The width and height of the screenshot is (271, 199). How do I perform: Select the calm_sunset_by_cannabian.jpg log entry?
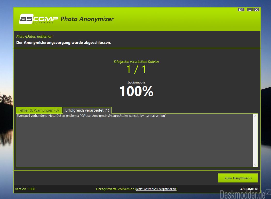(x=91, y=116)
